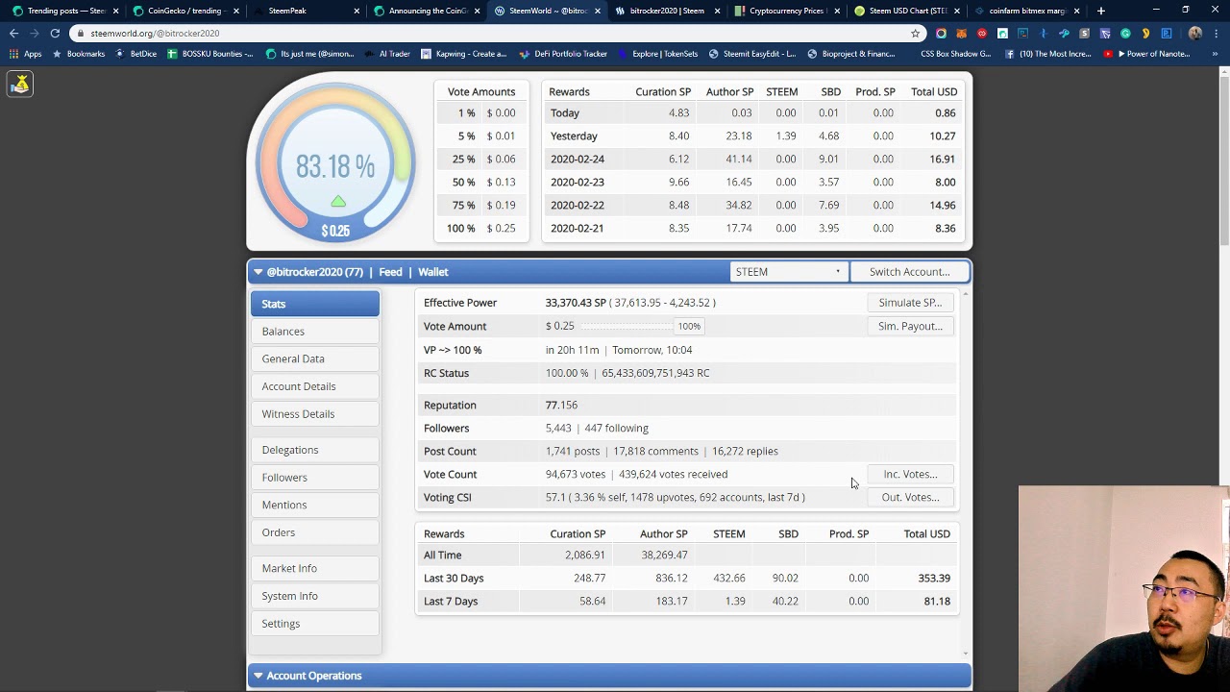Open the DeFi Portfolio Tracker bookmark
The image size is (1230, 692).
(x=563, y=54)
